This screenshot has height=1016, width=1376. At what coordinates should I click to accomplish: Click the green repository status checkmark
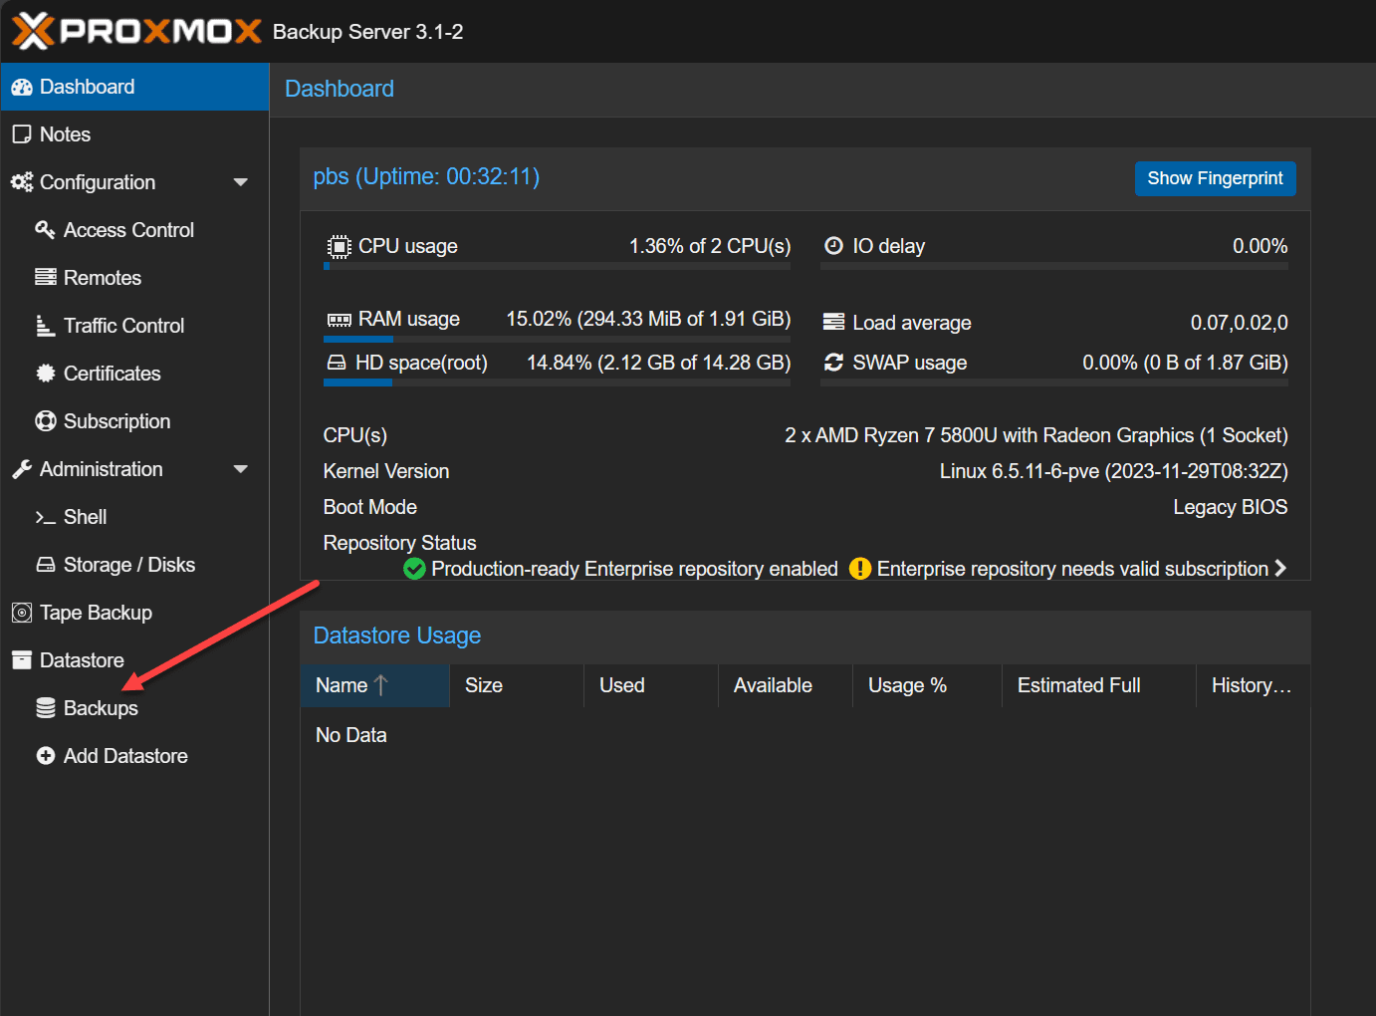click(415, 569)
